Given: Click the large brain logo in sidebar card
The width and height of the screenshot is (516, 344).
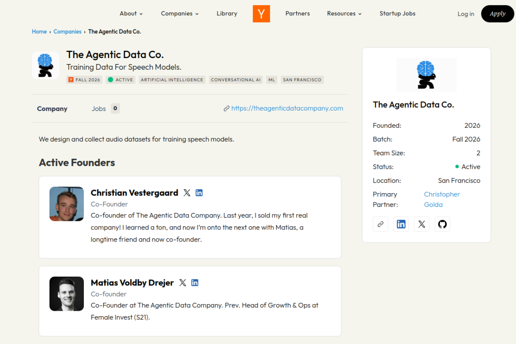Looking at the screenshot, I should [x=427, y=75].
